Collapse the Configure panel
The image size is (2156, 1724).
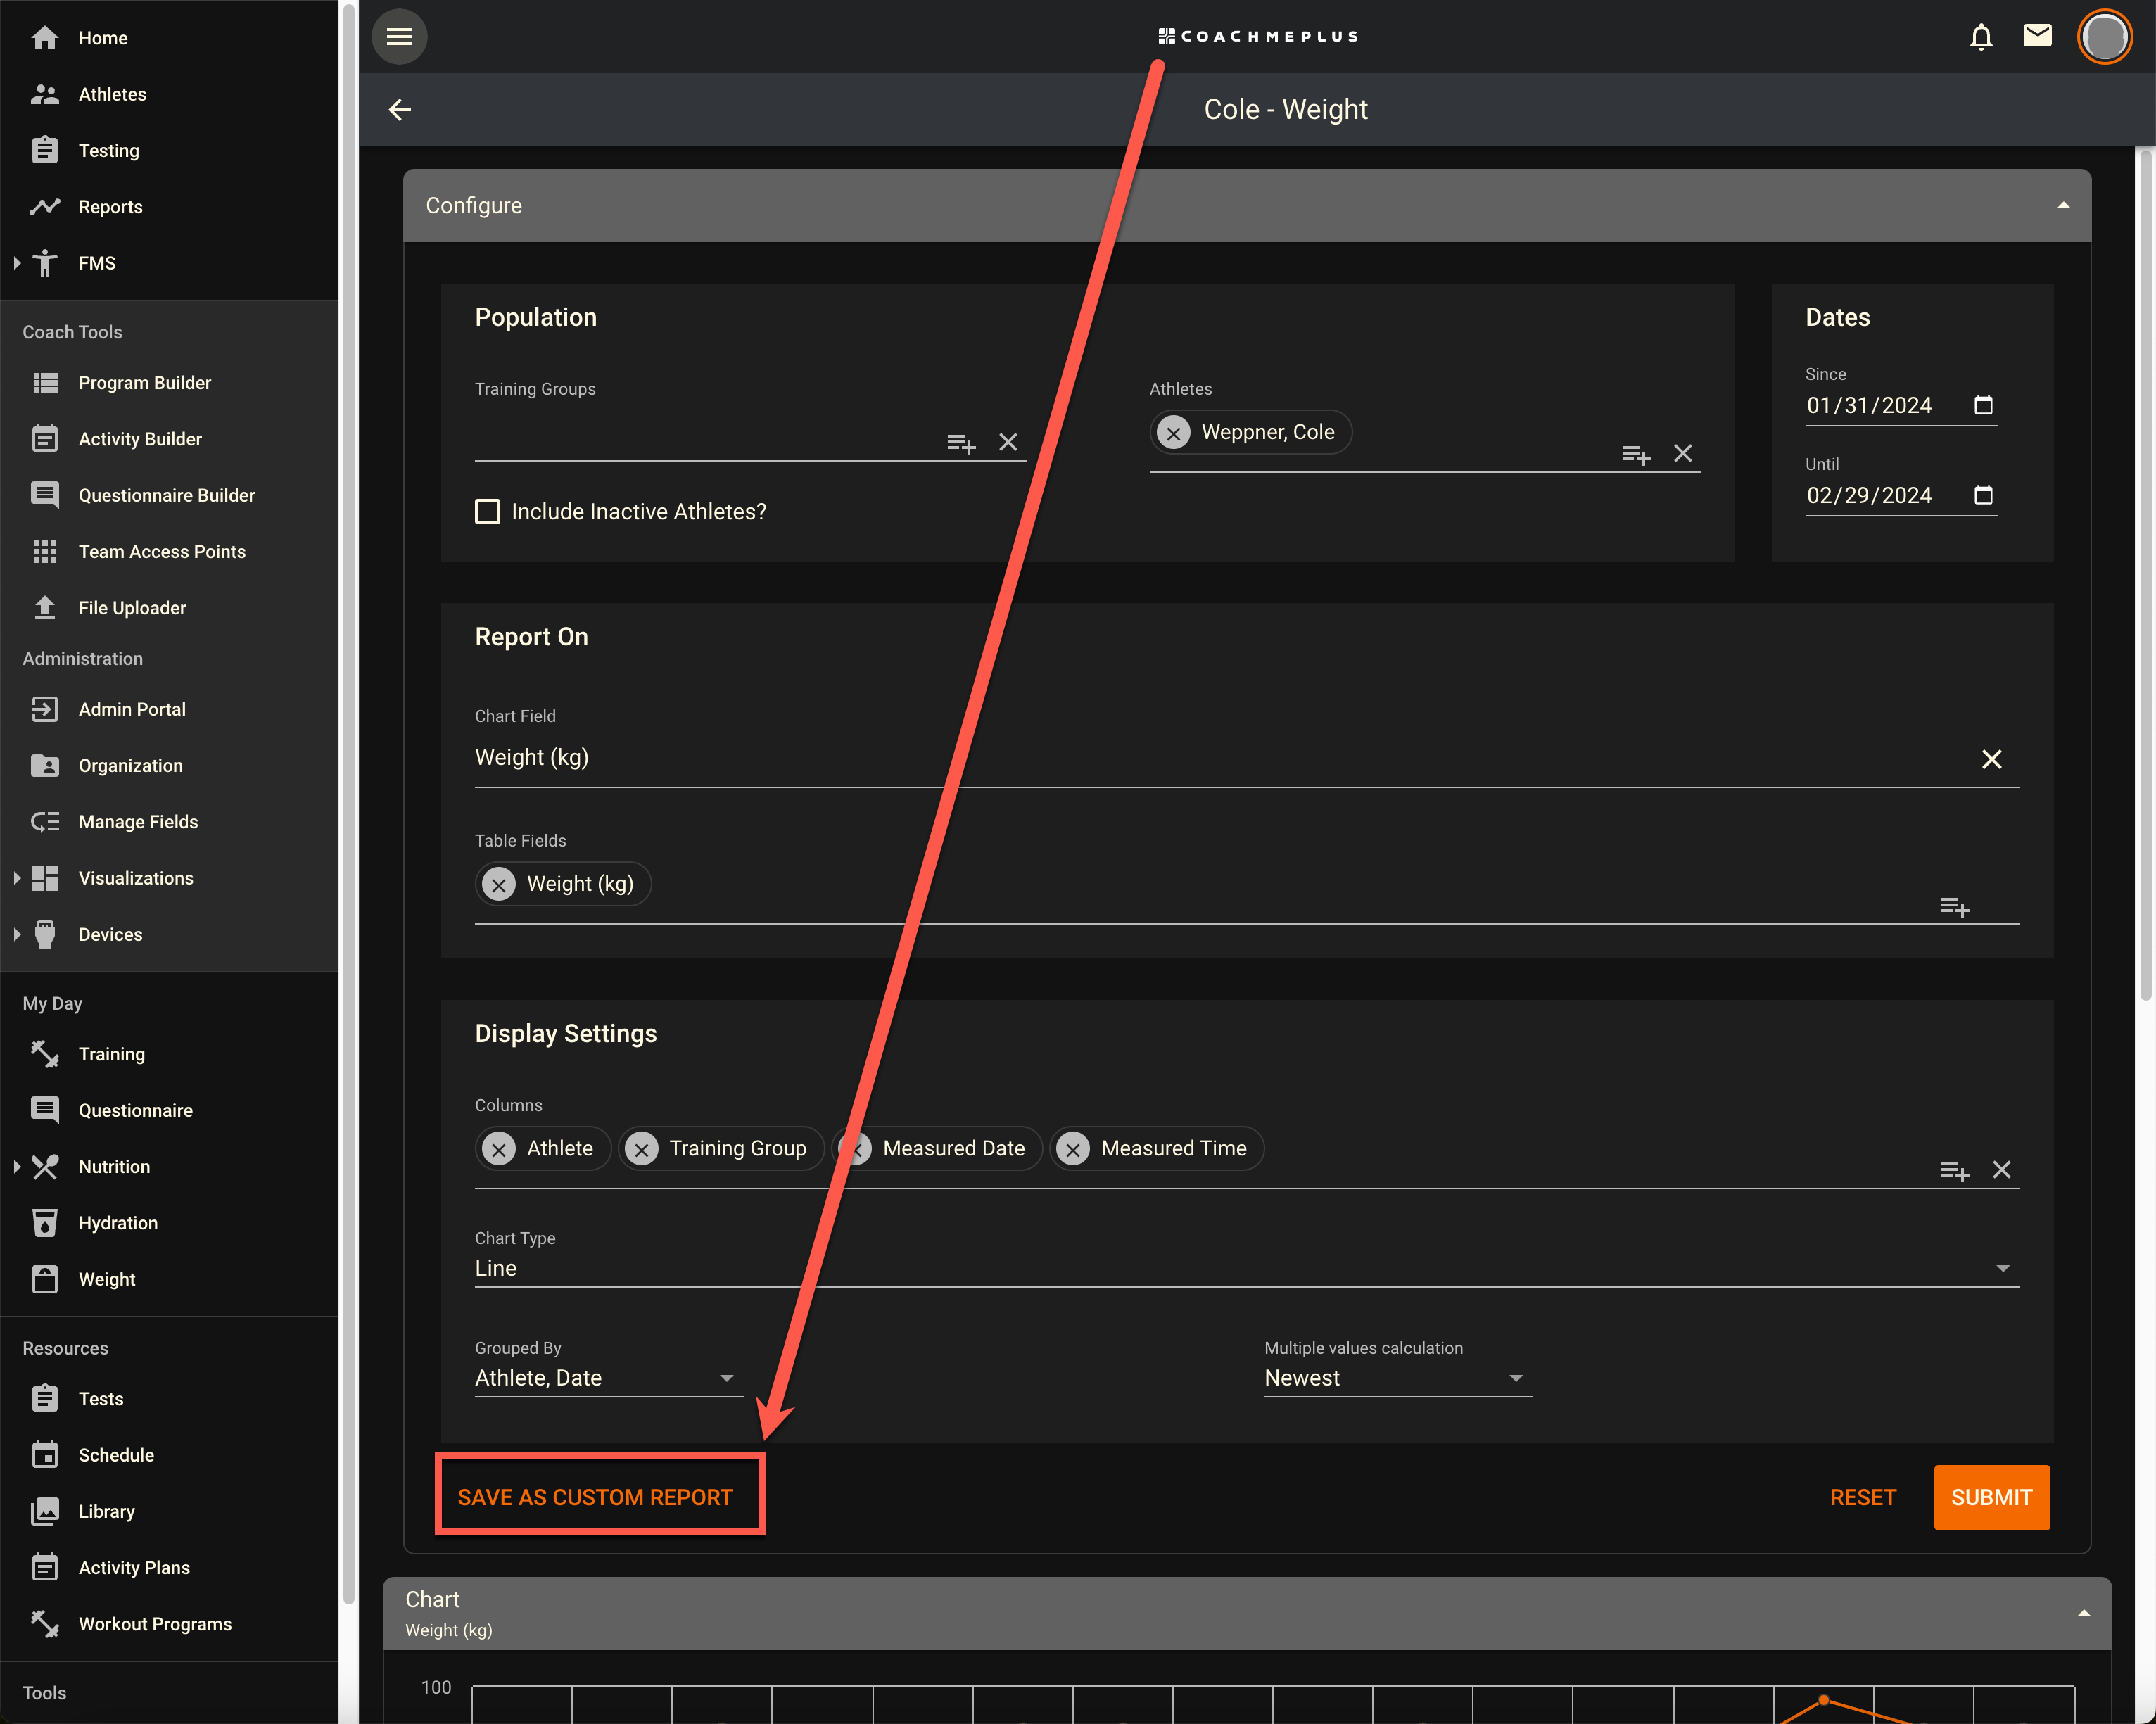(2063, 206)
